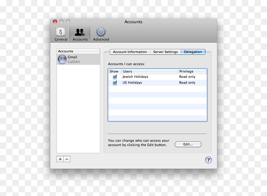Select the US Holidays user name

coord(132,82)
